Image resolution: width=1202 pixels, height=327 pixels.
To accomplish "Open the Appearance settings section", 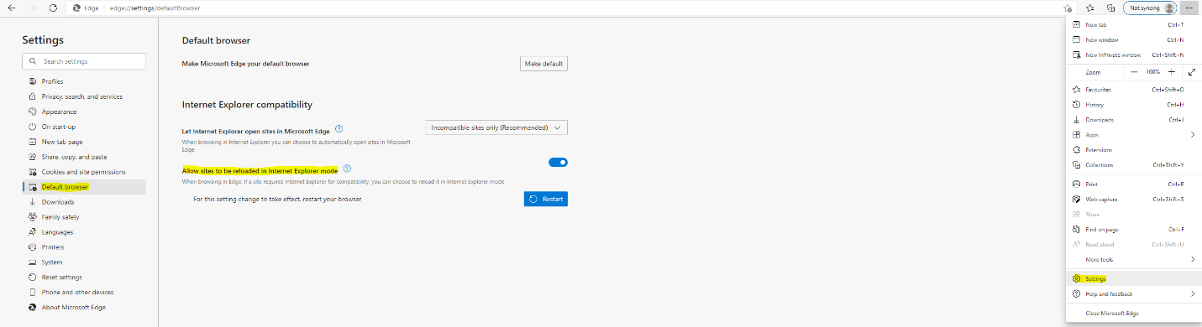I will pos(84,112).
